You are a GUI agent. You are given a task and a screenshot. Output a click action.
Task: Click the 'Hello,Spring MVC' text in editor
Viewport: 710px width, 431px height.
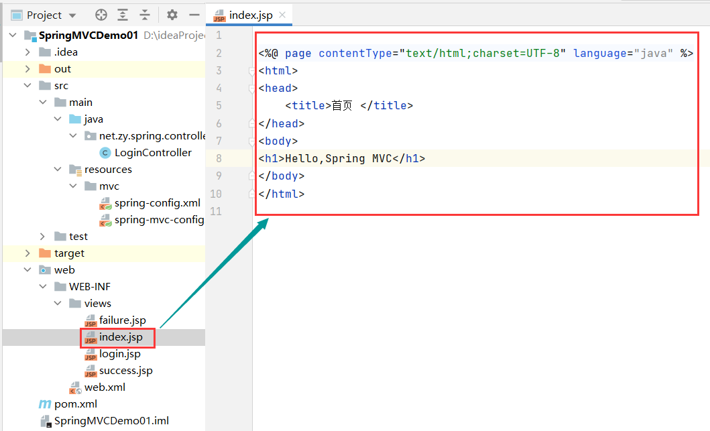pos(339,158)
